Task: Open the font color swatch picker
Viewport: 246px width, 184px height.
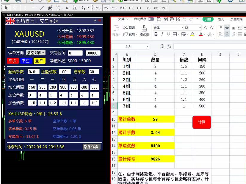Action: (201, 34)
